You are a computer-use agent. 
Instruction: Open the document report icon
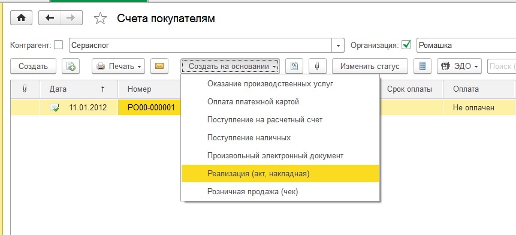[294, 66]
